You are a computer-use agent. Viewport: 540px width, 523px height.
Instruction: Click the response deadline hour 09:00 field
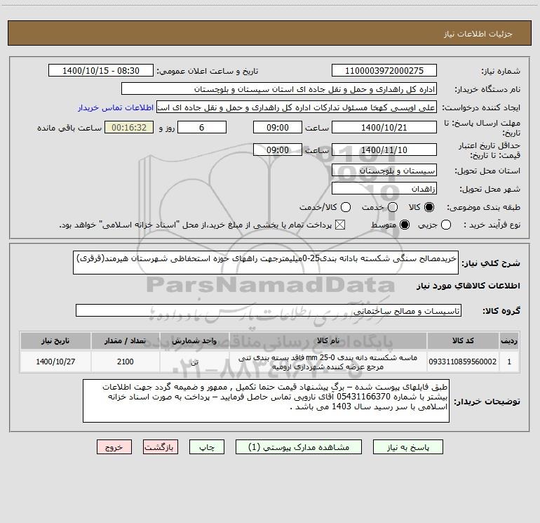click(x=278, y=127)
